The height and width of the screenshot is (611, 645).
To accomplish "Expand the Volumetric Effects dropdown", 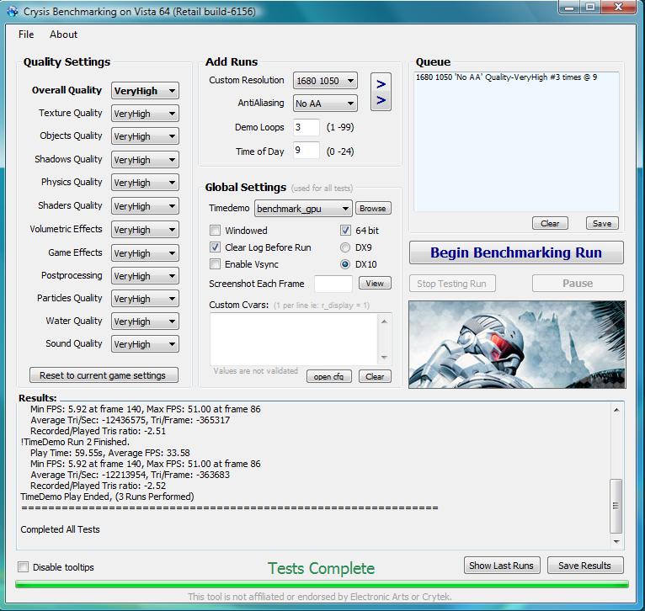I will pyautogui.click(x=145, y=230).
